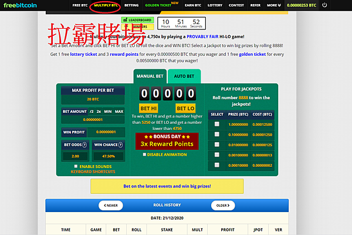Select the 0.00100000 BTC jackpot checkbox
The height and width of the screenshot is (235, 352).
pyautogui.click(x=217, y=155)
